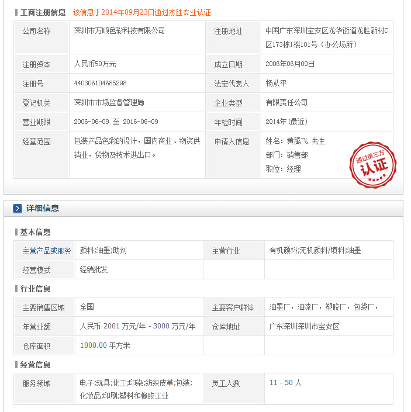411x412 pixels.
Task: Select the 详细信息 panel header
Action: click(42, 209)
